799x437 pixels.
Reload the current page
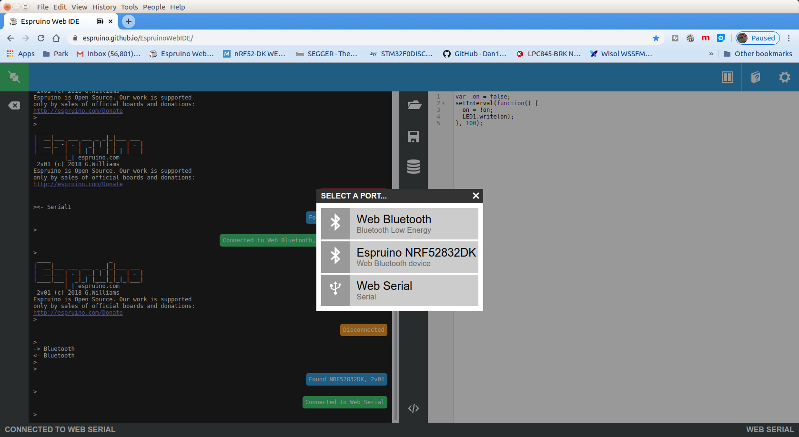tap(41, 38)
